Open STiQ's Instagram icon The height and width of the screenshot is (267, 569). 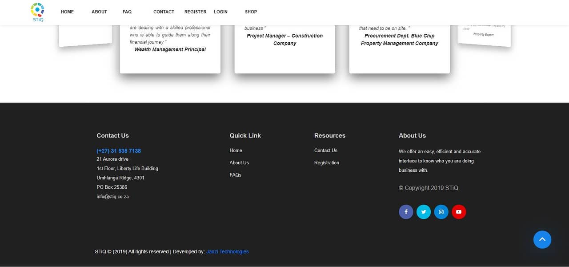pos(441,212)
